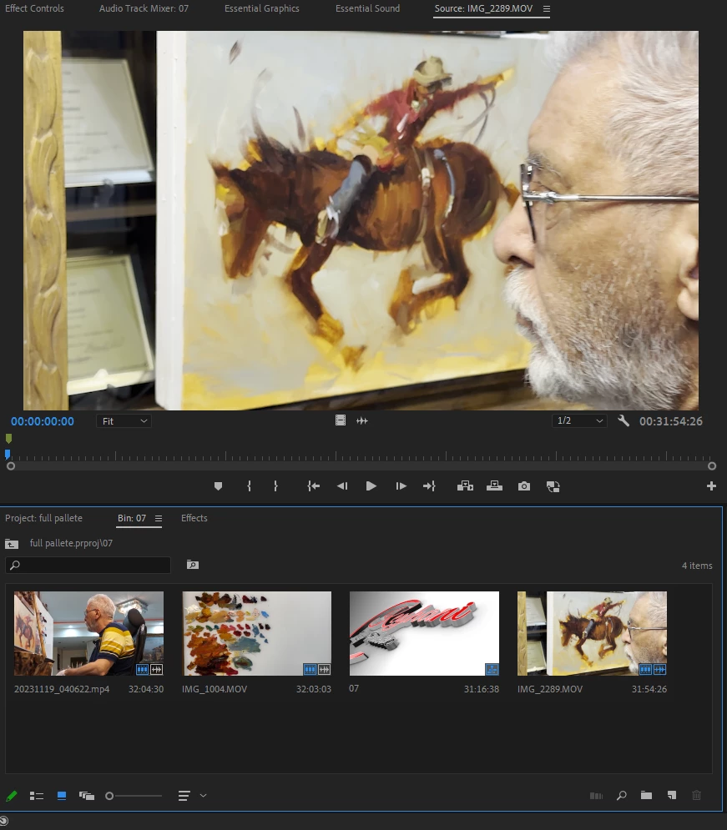This screenshot has width=727, height=830.
Task: Click the right zoom scroll bar handle
Action: (712, 466)
